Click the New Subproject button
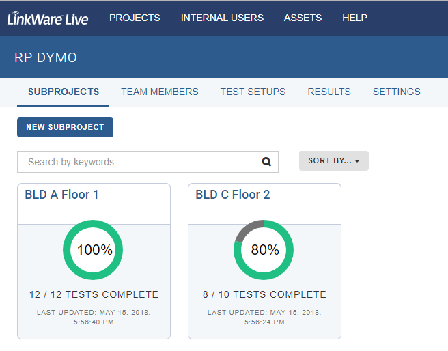448x351 pixels. pos(65,128)
